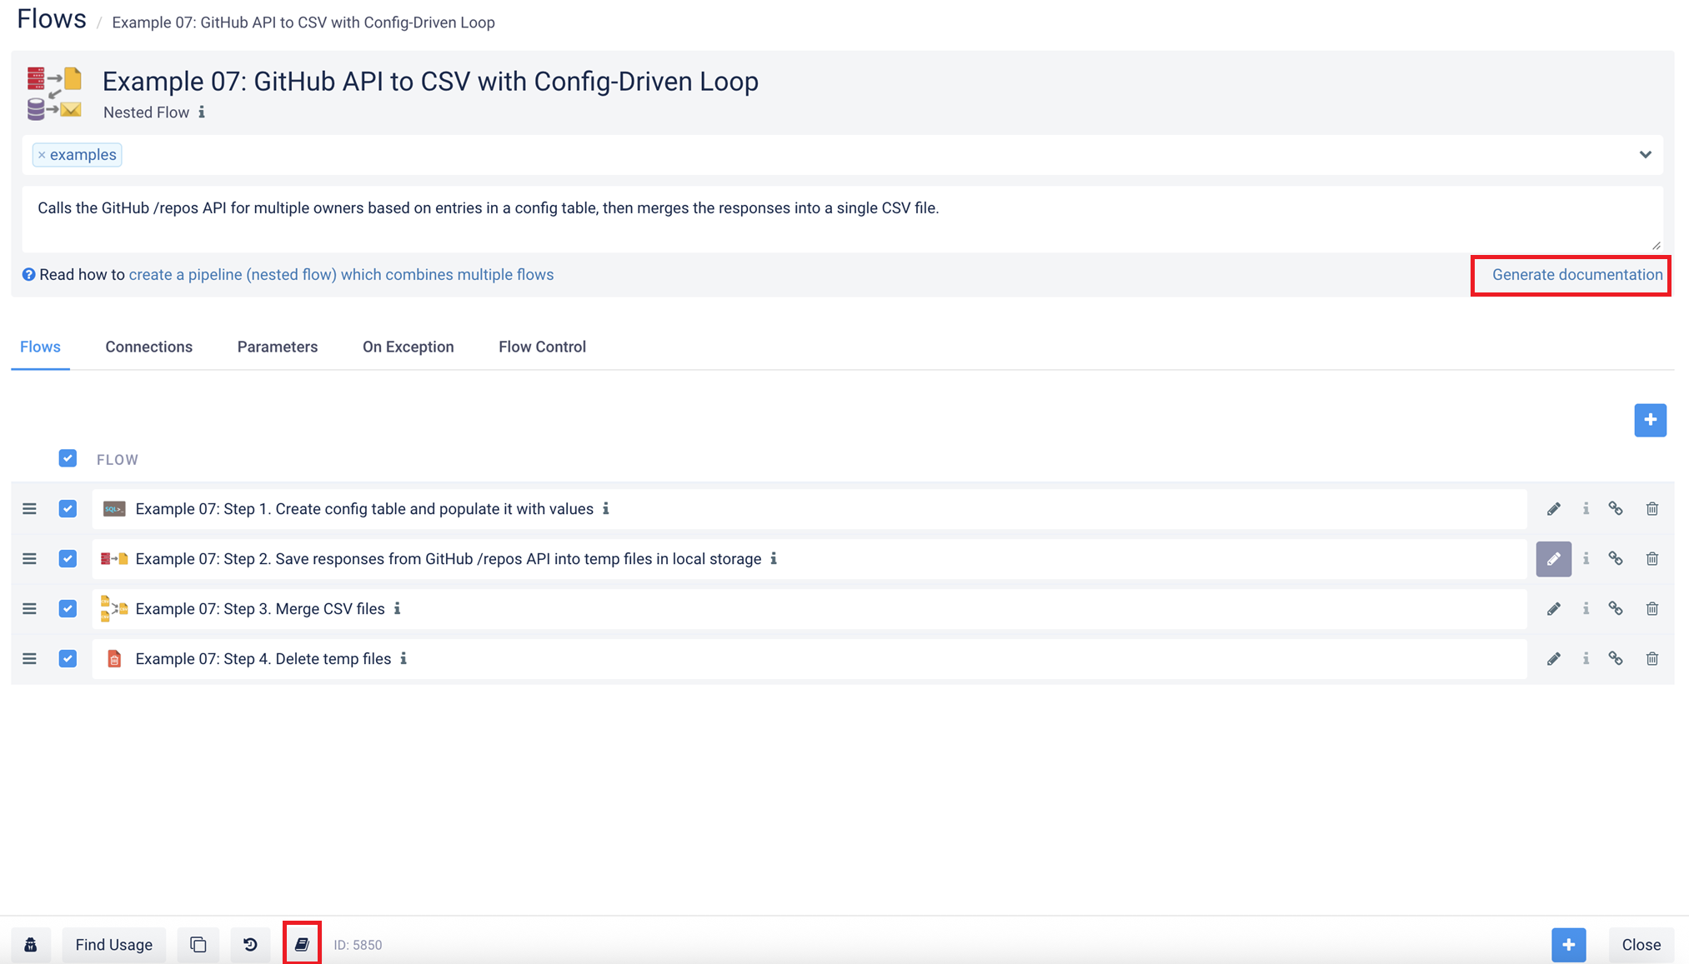This screenshot has height=964, width=1689.
Task: Click Generate documentation link
Action: [1576, 275]
